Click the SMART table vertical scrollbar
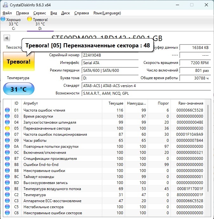 pyautogui.click(x=208, y=148)
